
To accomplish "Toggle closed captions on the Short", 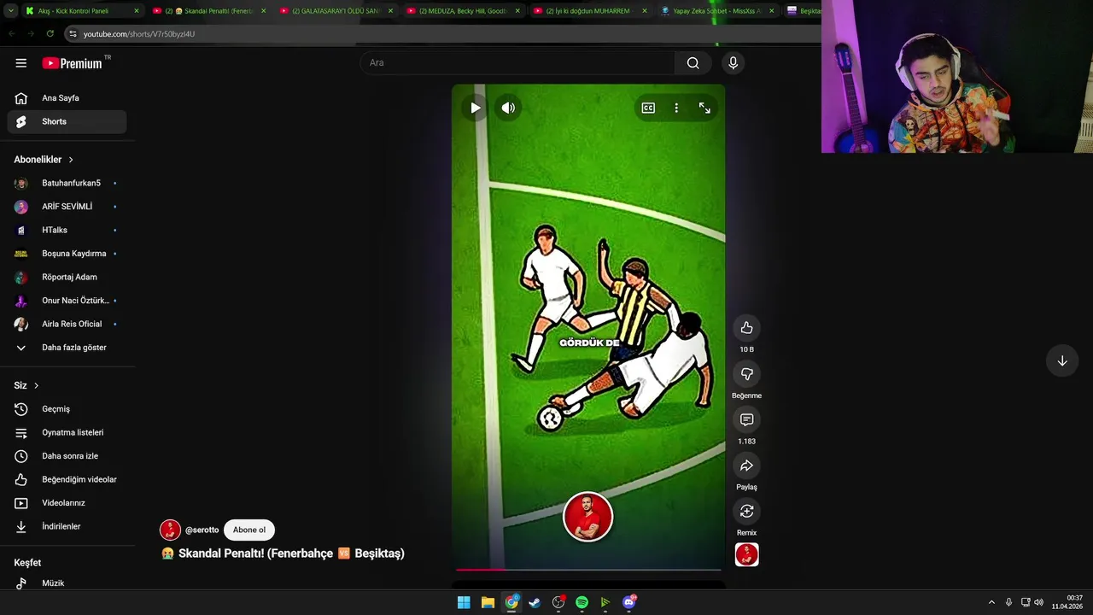I will click(x=648, y=108).
